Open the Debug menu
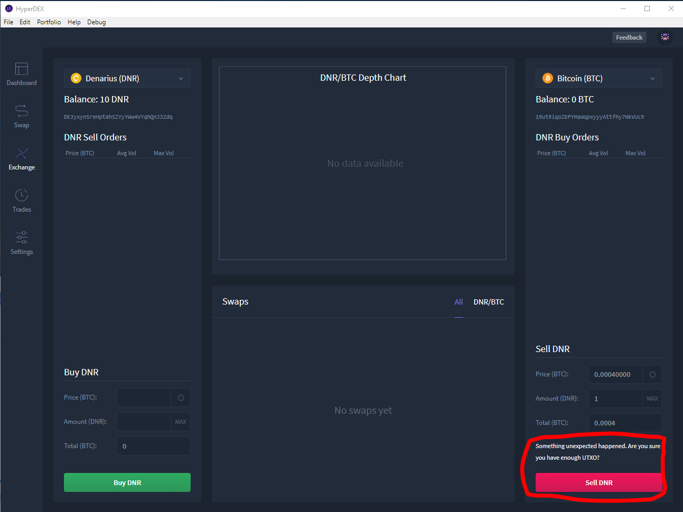This screenshot has height=512, width=683. 97,22
